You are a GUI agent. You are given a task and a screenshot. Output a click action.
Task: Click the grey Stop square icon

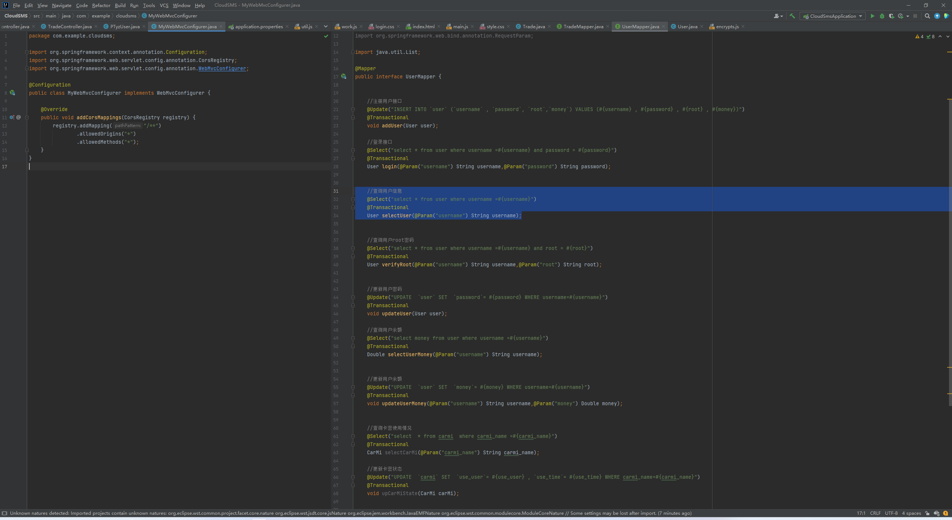pyautogui.click(x=915, y=16)
